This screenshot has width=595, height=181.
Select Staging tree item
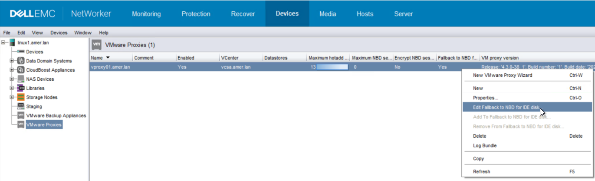point(34,106)
